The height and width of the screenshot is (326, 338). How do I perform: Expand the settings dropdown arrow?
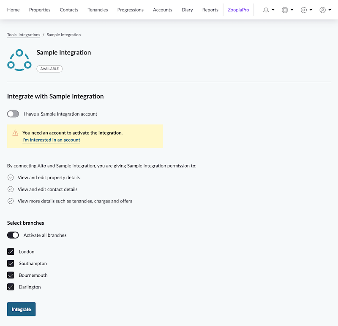pyautogui.click(x=311, y=10)
